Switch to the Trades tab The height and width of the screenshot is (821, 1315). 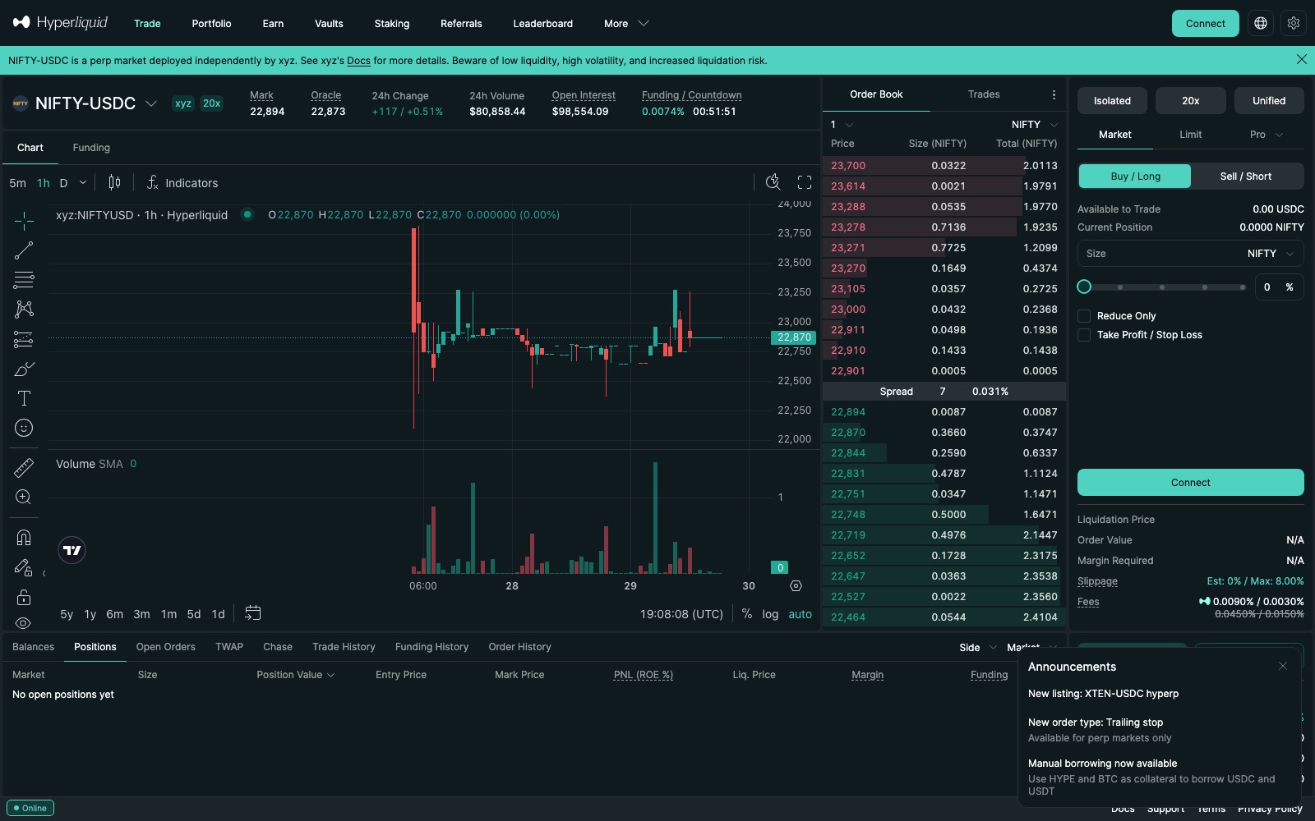984,94
